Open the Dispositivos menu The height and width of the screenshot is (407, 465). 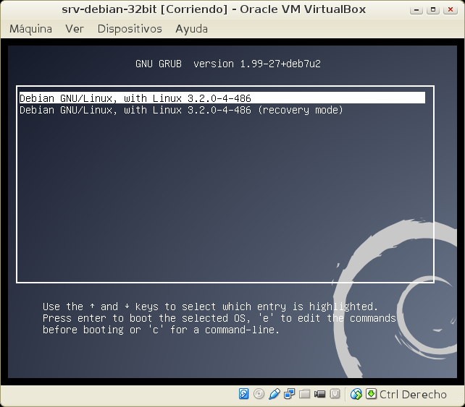click(x=129, y=29)
